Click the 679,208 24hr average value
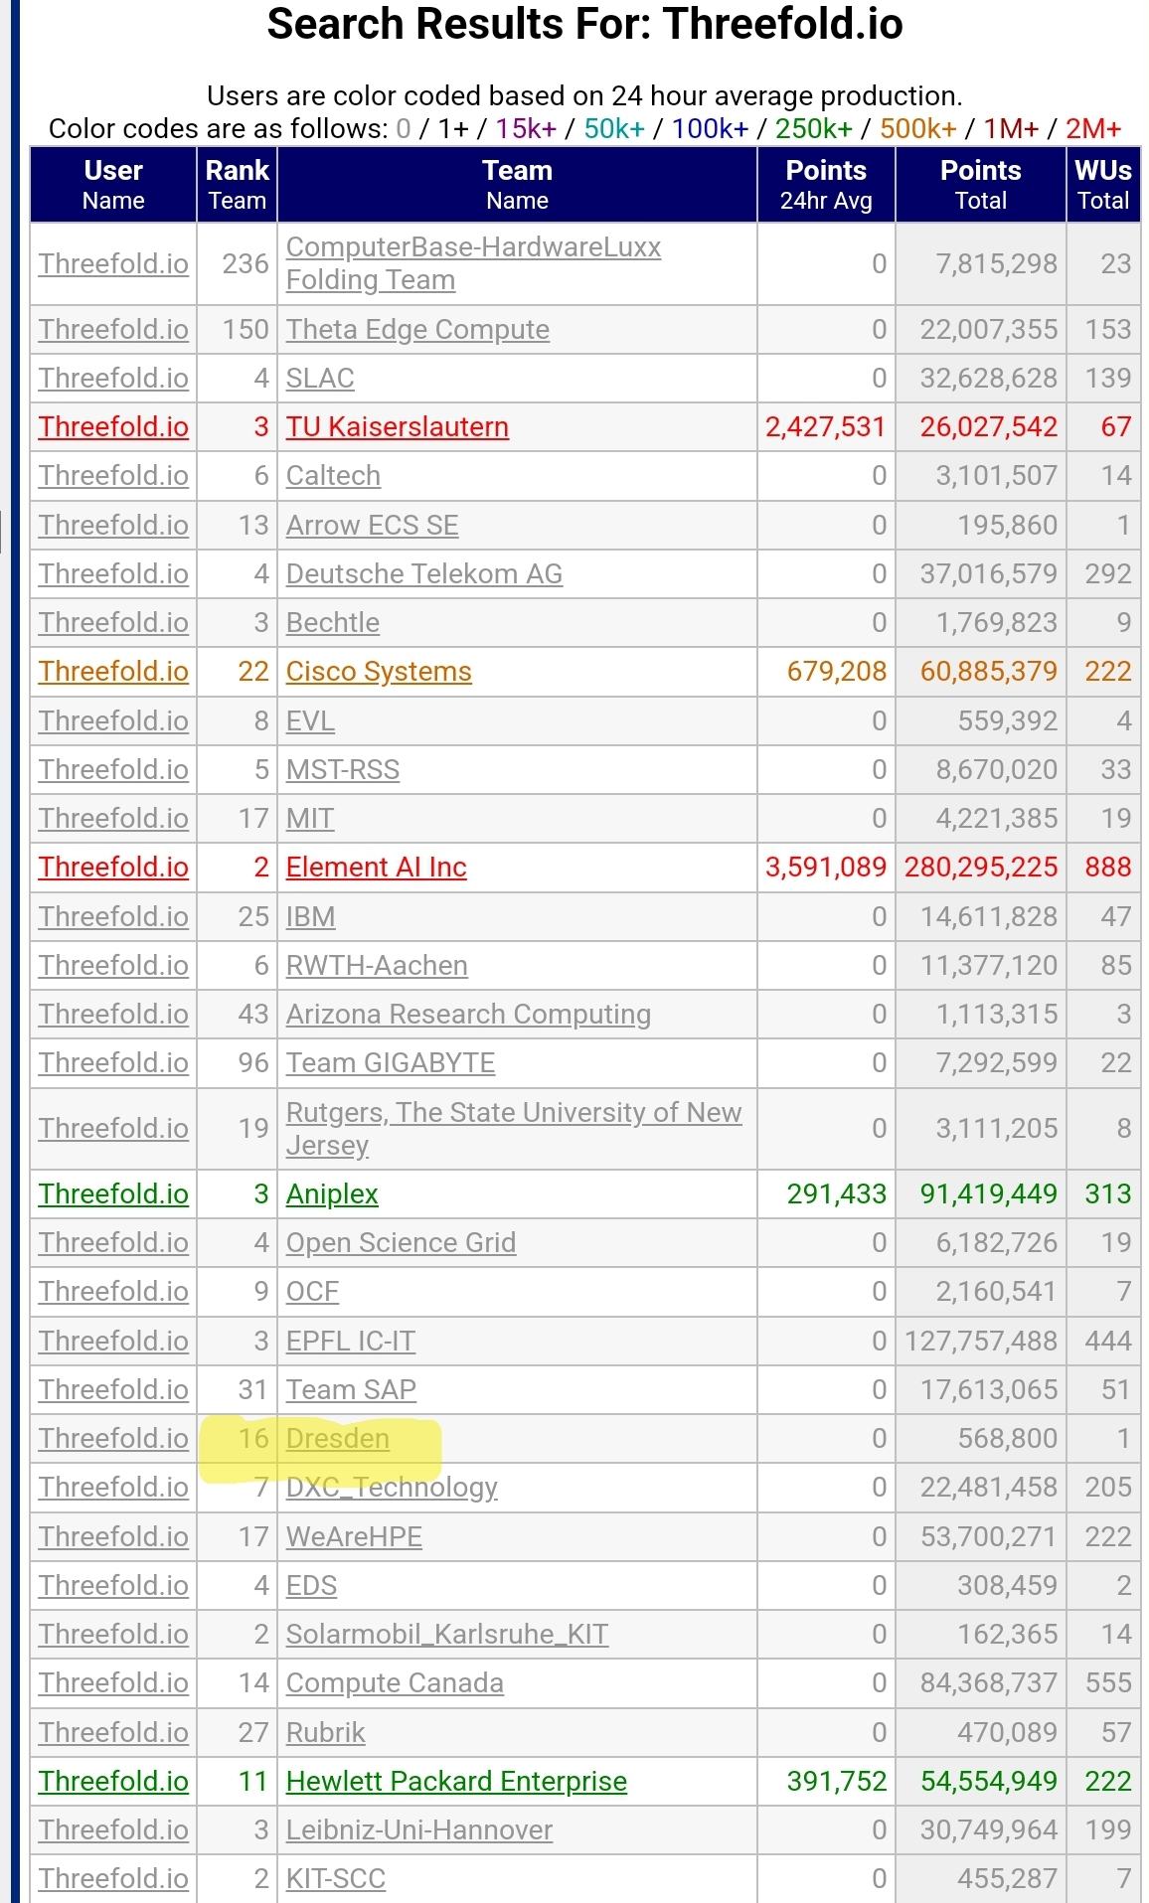This screenshot has height=1903, width=1149. point(836,671)
